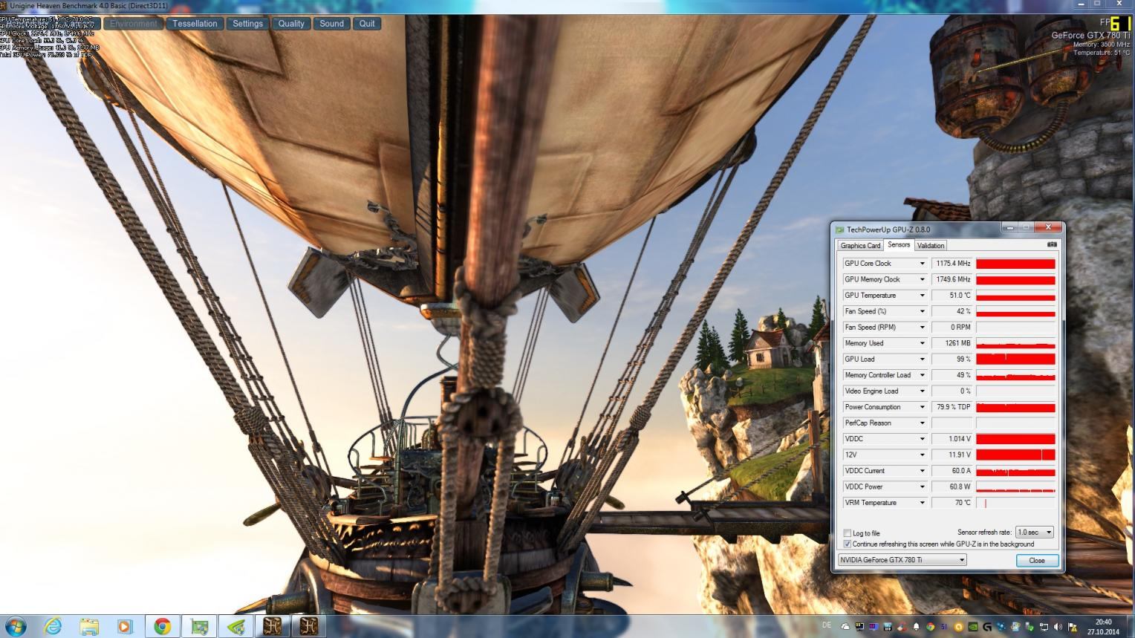Click the GPU-Z screenshot camera icon
The width and height of the screenshot is (1135, 638).
pos(1052,244)
